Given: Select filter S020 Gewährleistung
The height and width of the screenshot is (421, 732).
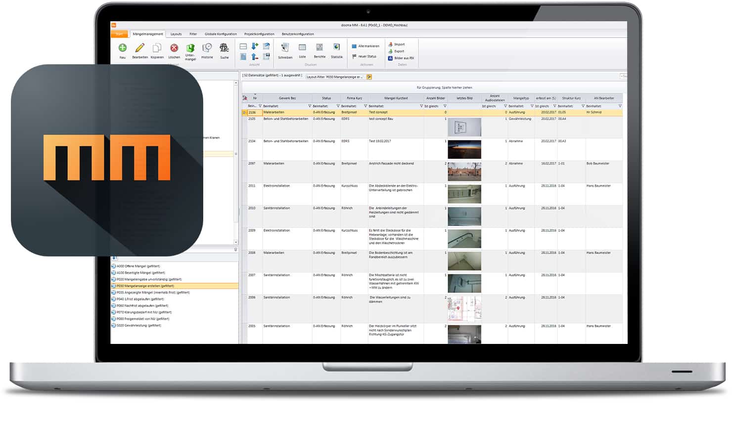Looking at the screenshot, I should click(x=138, y=325).
